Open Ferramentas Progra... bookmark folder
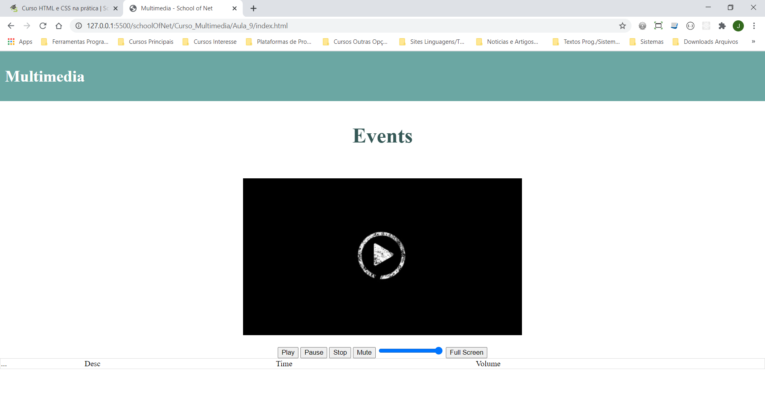This screenshot has width=765, height=410. (x=75, y=42)
